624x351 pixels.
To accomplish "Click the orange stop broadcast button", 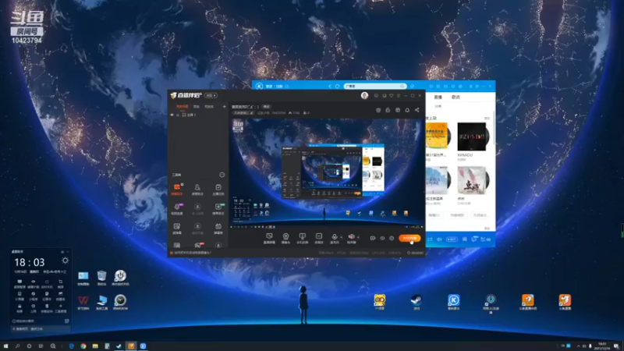I will pos(409,238).
